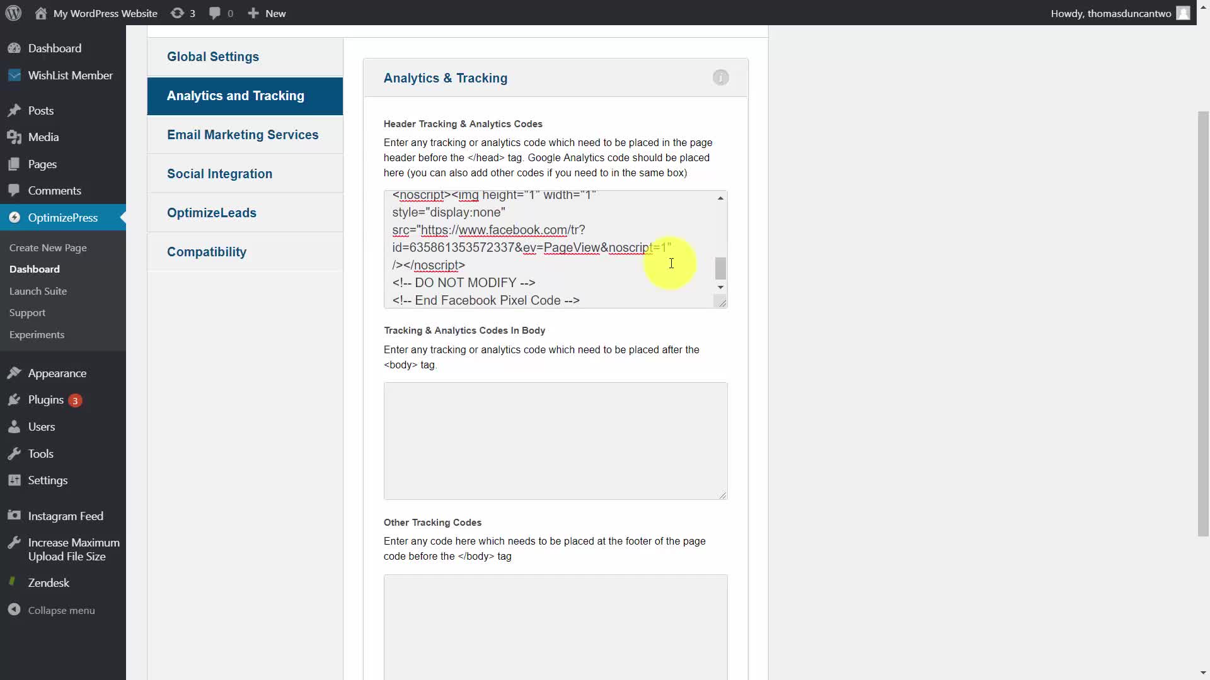Click the Tools wrench icon

14,453
